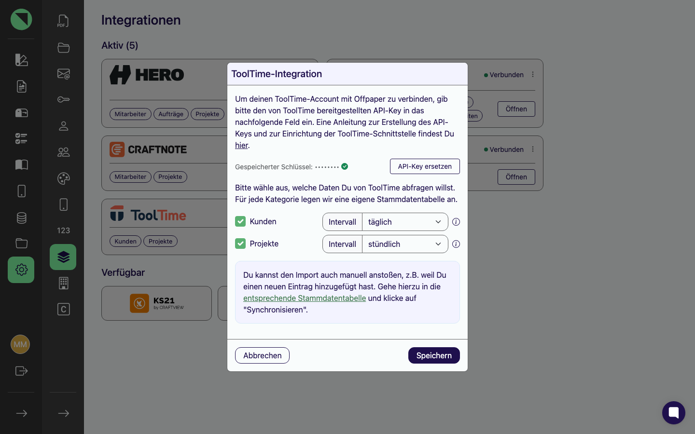Open the edit document sidebar icon

pyautogui.click(x=21, y=60)
